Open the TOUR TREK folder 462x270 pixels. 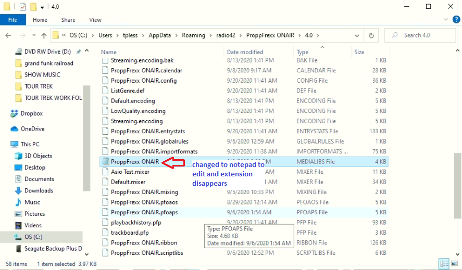39,86
